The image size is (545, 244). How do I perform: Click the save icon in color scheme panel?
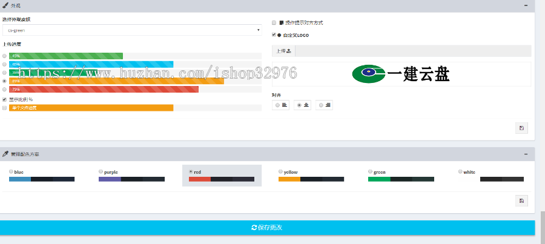[522, 200]
